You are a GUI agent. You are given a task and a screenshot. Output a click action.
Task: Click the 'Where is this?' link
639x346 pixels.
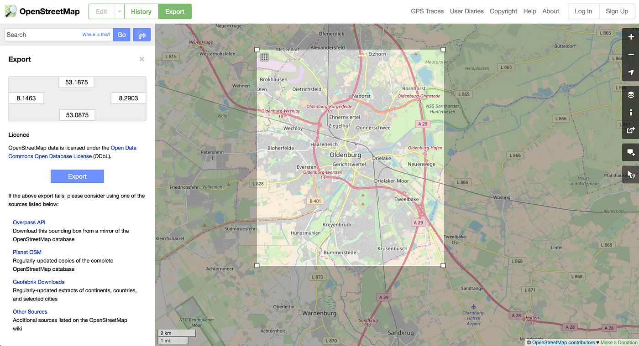(x=96, y=35)
